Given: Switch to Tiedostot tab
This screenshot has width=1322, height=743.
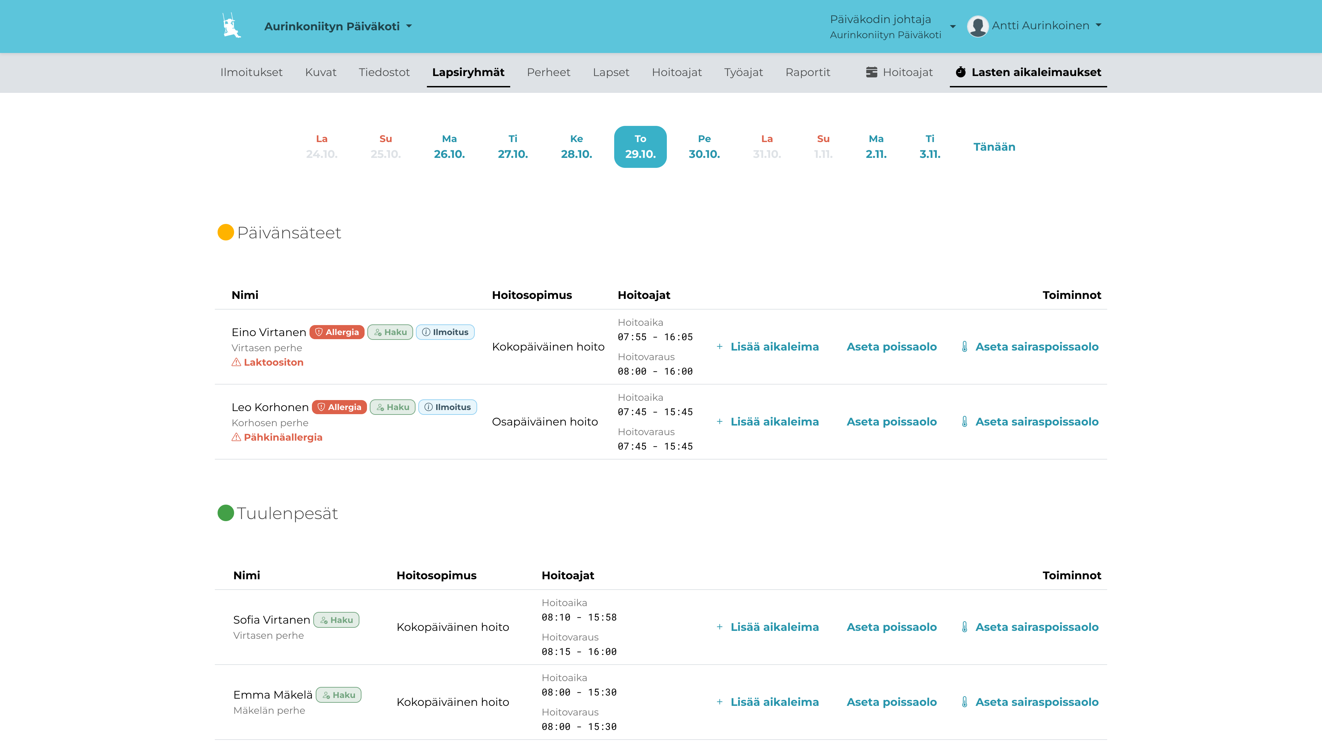Looking at the screenshot, I should tap(385, 72).
